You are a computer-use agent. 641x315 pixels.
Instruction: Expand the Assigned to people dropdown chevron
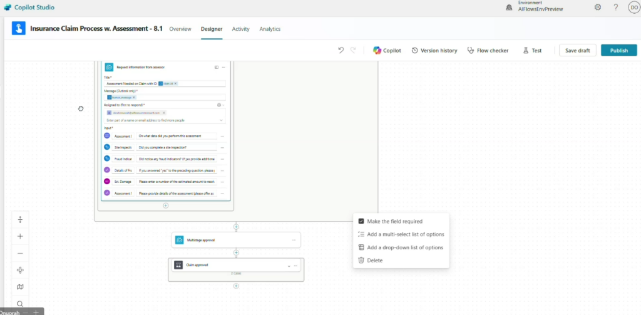click(222, 120)
